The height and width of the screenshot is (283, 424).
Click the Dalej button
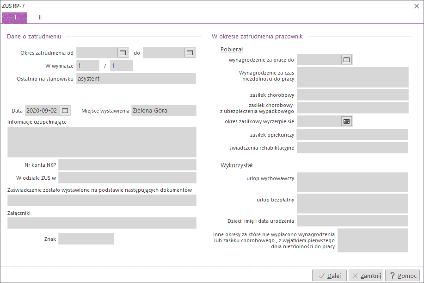(x=329, y=276)
